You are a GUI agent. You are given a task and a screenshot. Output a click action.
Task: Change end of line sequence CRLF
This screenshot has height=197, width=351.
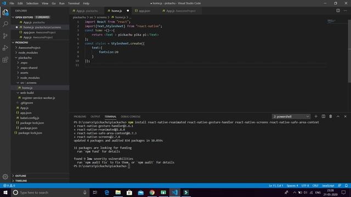click(315, 186)
